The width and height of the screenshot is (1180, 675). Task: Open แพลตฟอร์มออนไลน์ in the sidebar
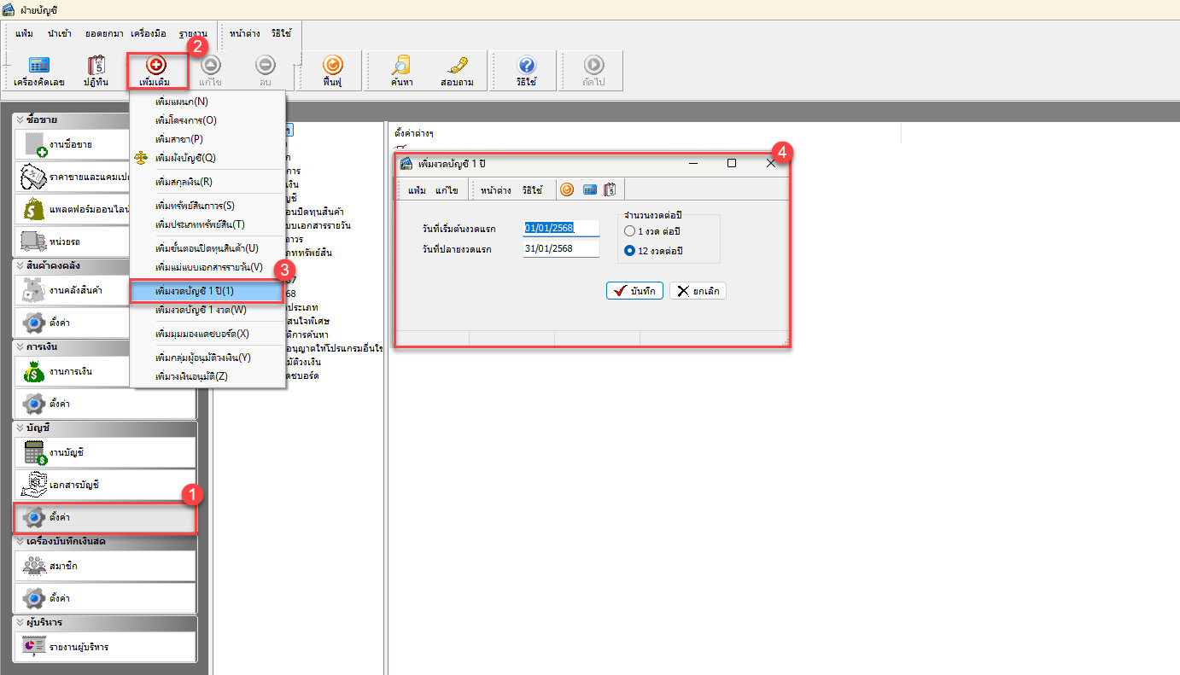tap(104, 207)
